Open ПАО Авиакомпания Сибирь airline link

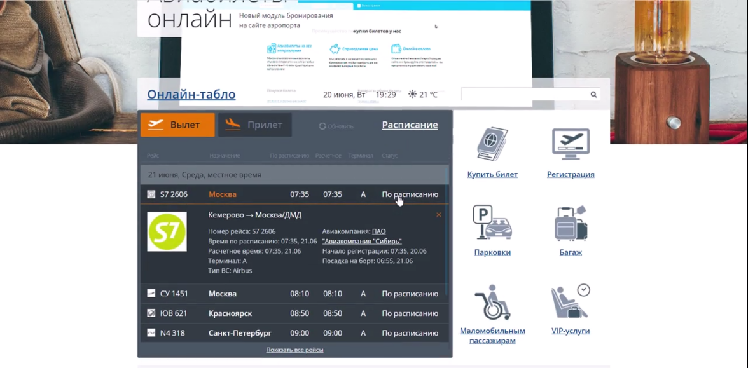coord(362,236)
